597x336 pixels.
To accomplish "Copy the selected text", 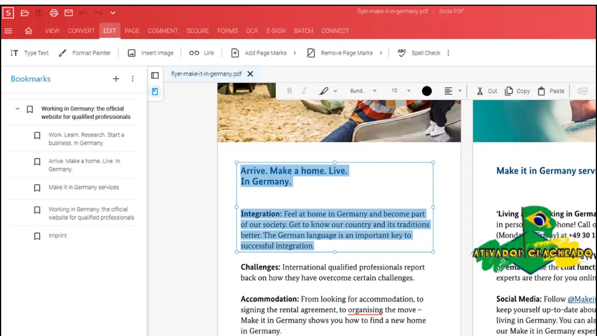I will (517, 91).
